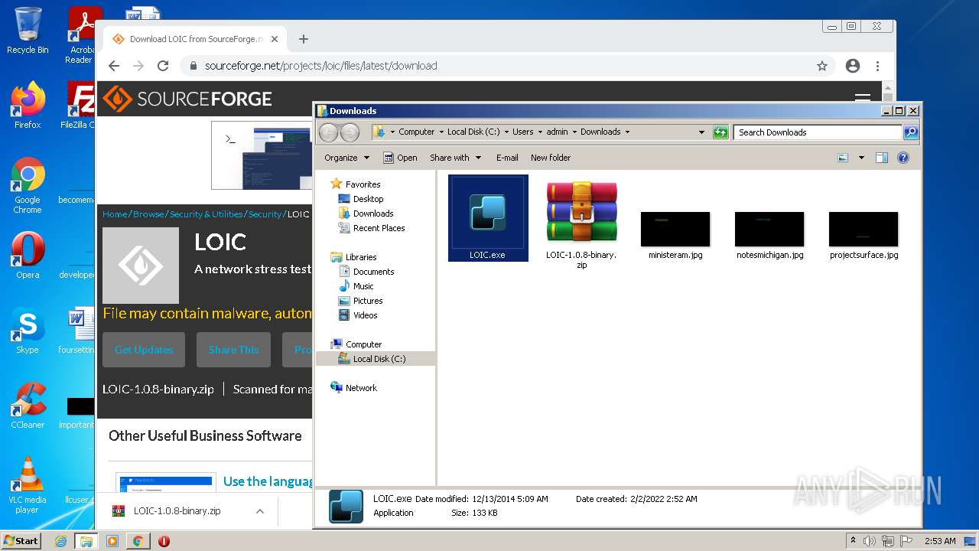Click Users in the address breadcrumb

523,132
